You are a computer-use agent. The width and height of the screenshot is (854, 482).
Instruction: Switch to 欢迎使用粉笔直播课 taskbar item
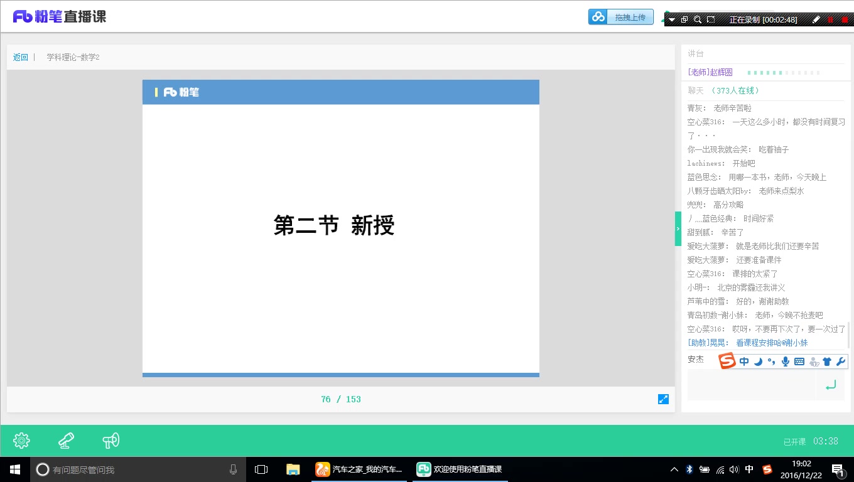pyautogui.click(x=461, y=469)
